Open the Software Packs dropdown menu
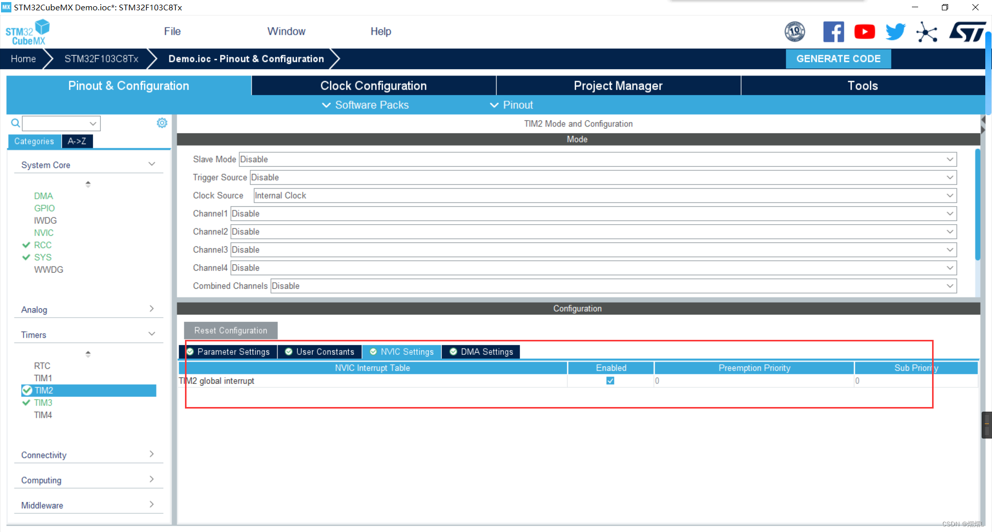 (x=365, y=105)
